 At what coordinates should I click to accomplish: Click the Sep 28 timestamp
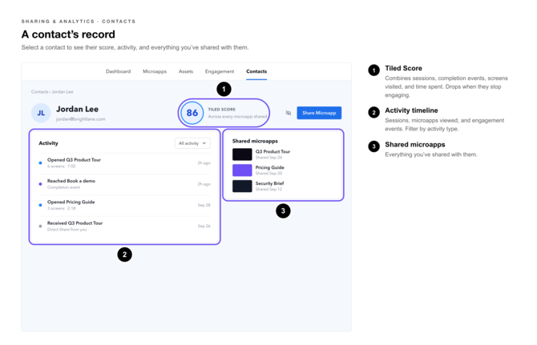(204, 205)
